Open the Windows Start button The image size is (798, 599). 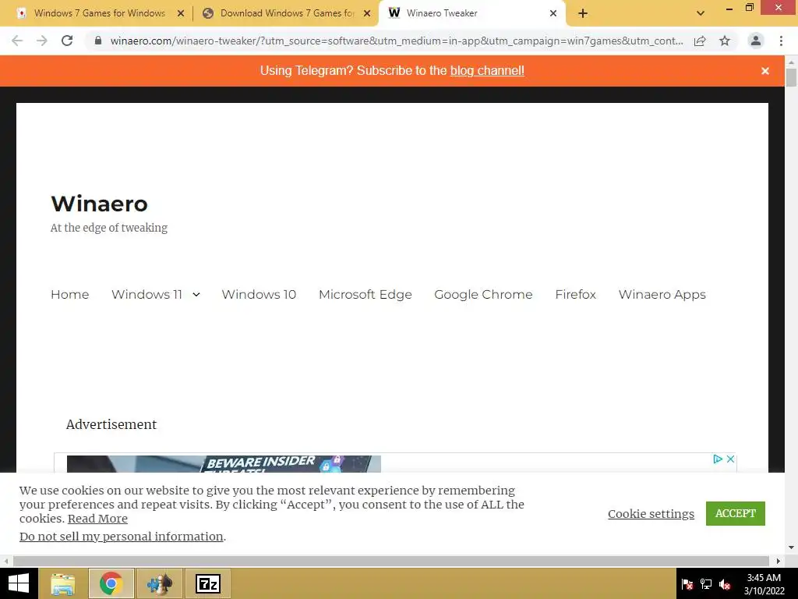tap(19, 583)
